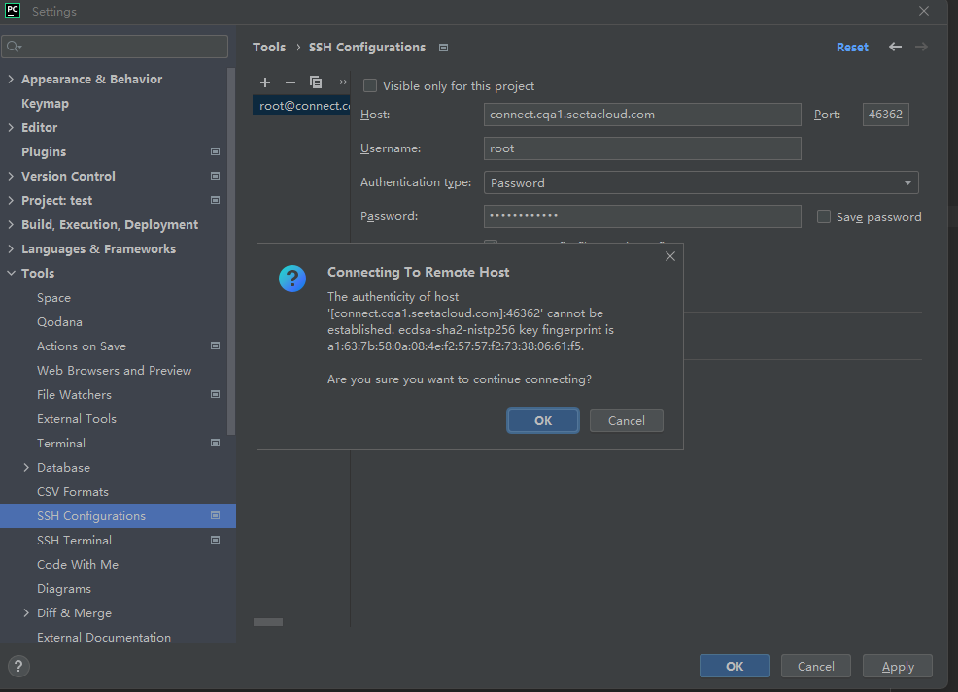Expand the Appearance & Behavior section

(x=11, y=80)
